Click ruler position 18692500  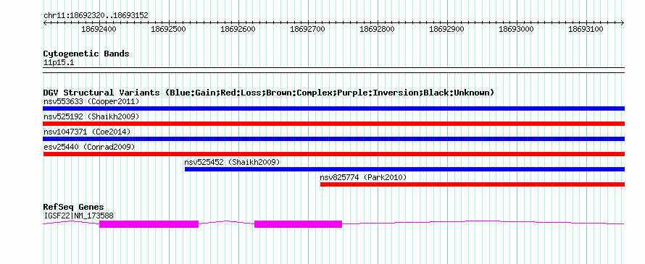coord(169,29)
